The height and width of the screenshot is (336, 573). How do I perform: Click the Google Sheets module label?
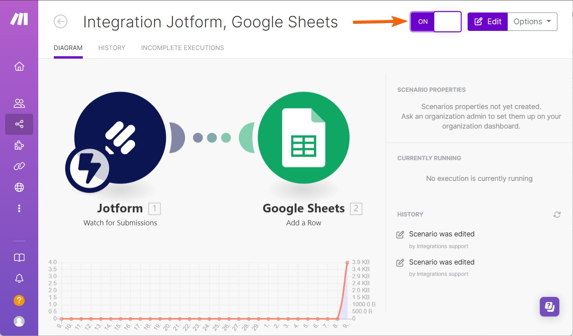[x=304, y=209]
